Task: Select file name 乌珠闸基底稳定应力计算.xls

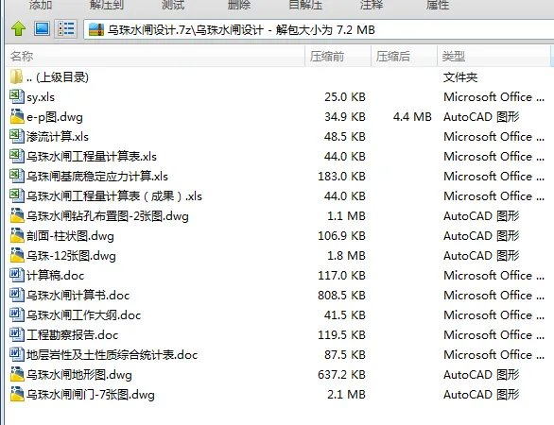Action: point(97,177)
